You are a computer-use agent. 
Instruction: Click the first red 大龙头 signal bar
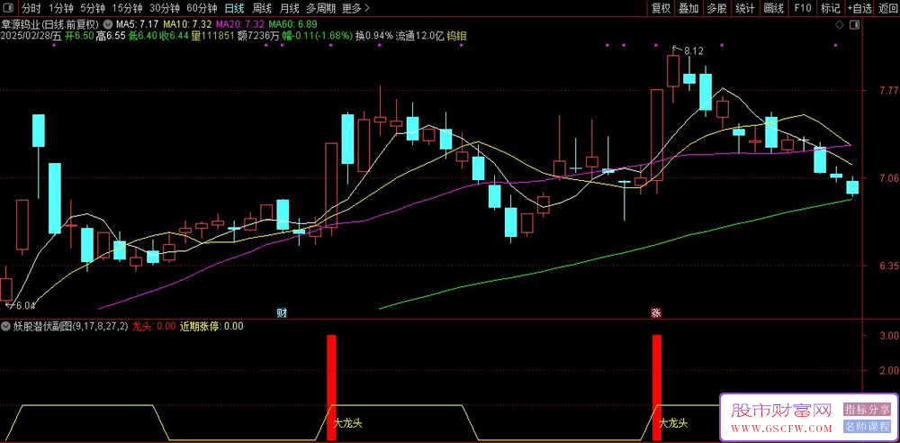point(331,374)
